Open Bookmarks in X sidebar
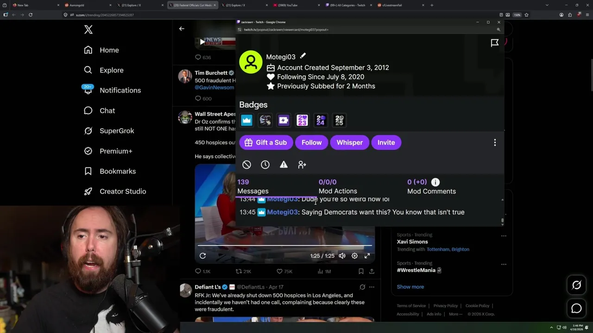Image resolution: width=593 pixels, height=333 pixels. point(110,171)
